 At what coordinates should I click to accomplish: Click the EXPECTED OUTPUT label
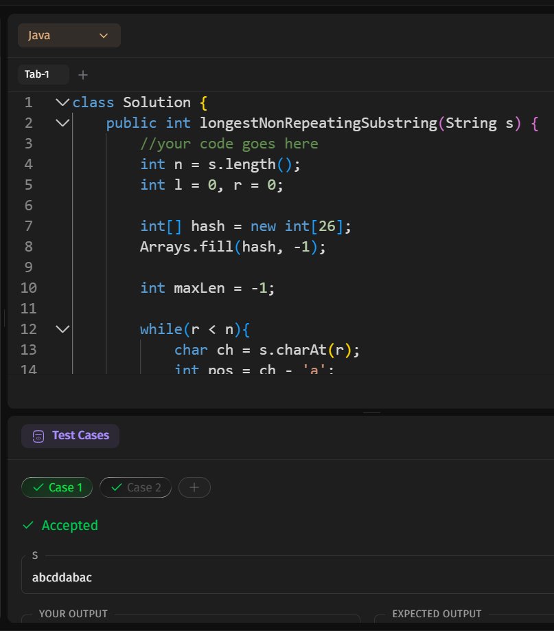coord(437,614)
